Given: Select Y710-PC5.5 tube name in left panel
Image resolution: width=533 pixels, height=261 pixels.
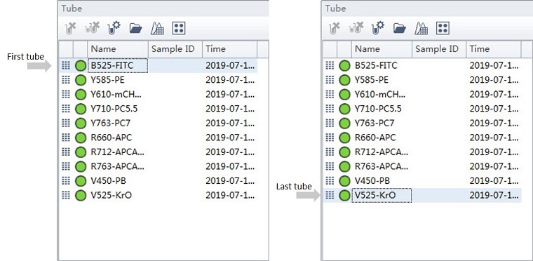Looking at the screenshot, I should [114, 109].
